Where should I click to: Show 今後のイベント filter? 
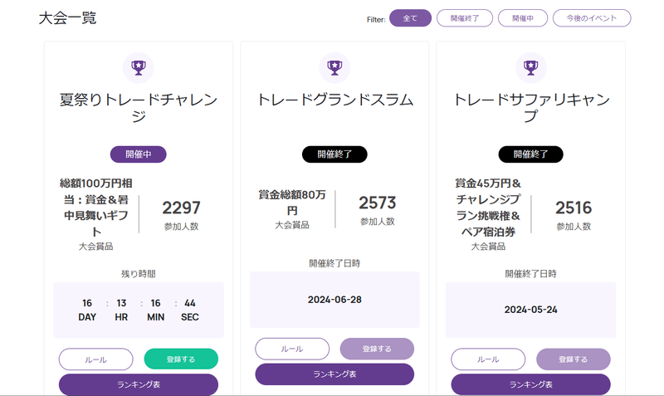[592, 18]
